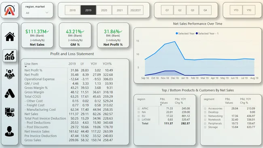Open the region, market dropdown
This screenshot has width=263, height=148.
pyautogui.click(x=37, y=13)
